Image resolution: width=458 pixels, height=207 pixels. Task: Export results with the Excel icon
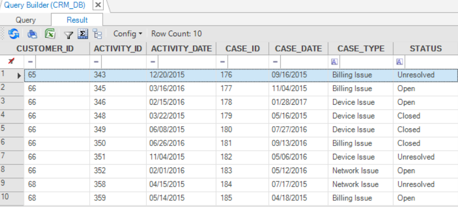50,34
